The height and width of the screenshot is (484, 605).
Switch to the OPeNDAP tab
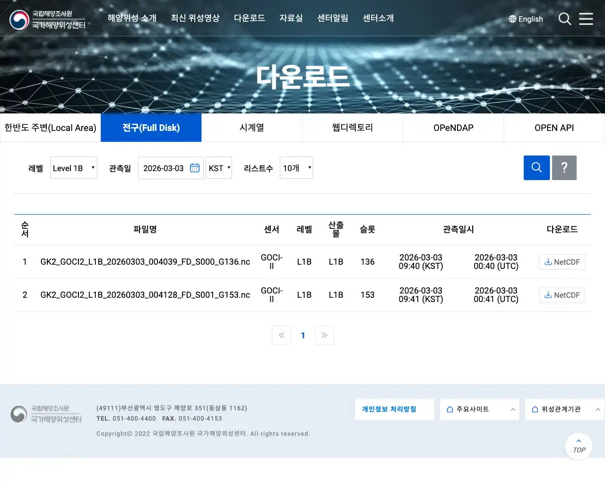point(453,128)
